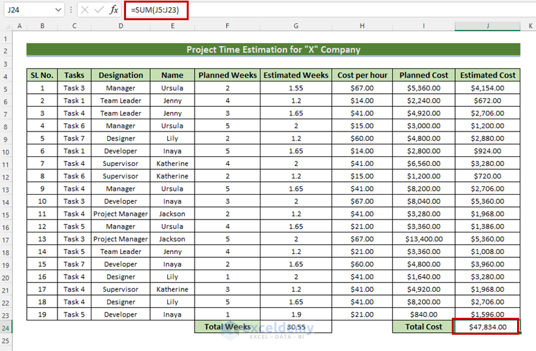Viewport: 536px width, 351px height.
Task: Click the Cancel (X) formula bar icon
Action: pos(85,10)
